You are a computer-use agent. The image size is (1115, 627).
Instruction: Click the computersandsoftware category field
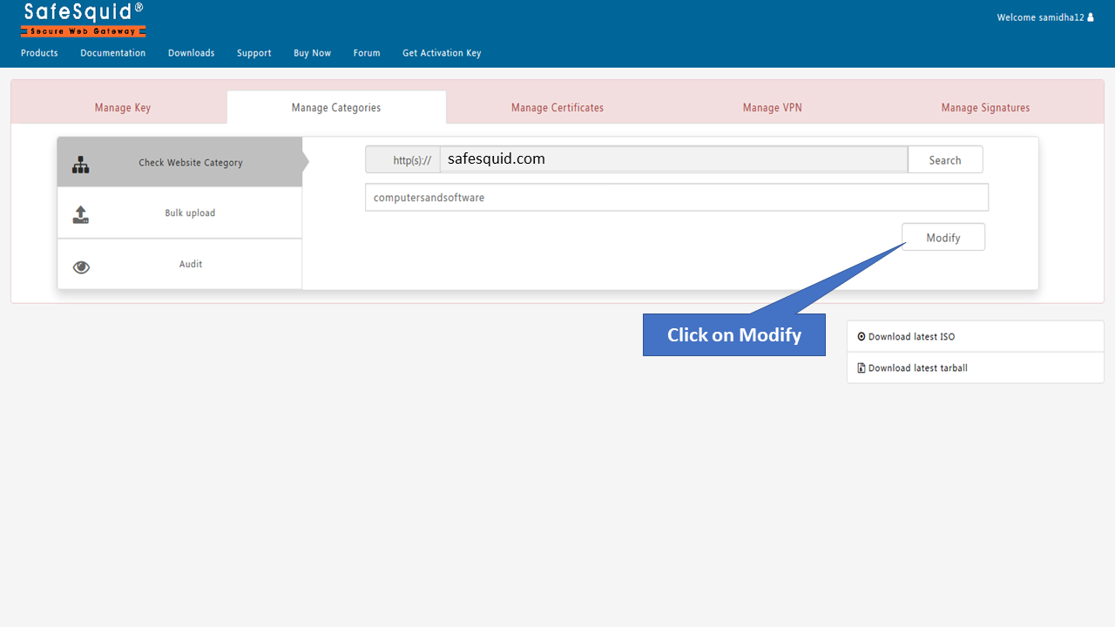pos(677,198)
